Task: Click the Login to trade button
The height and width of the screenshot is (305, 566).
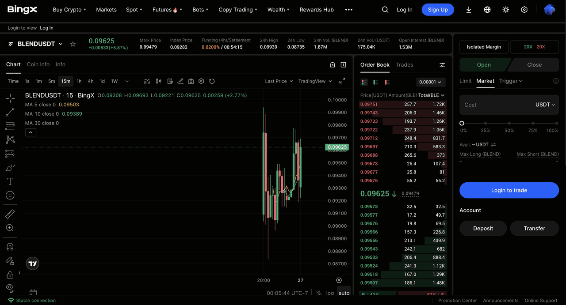Action: [509, 190]
